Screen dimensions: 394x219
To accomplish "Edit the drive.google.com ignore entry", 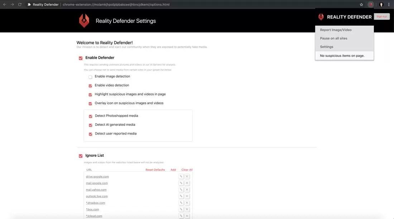I will (181, 176).
